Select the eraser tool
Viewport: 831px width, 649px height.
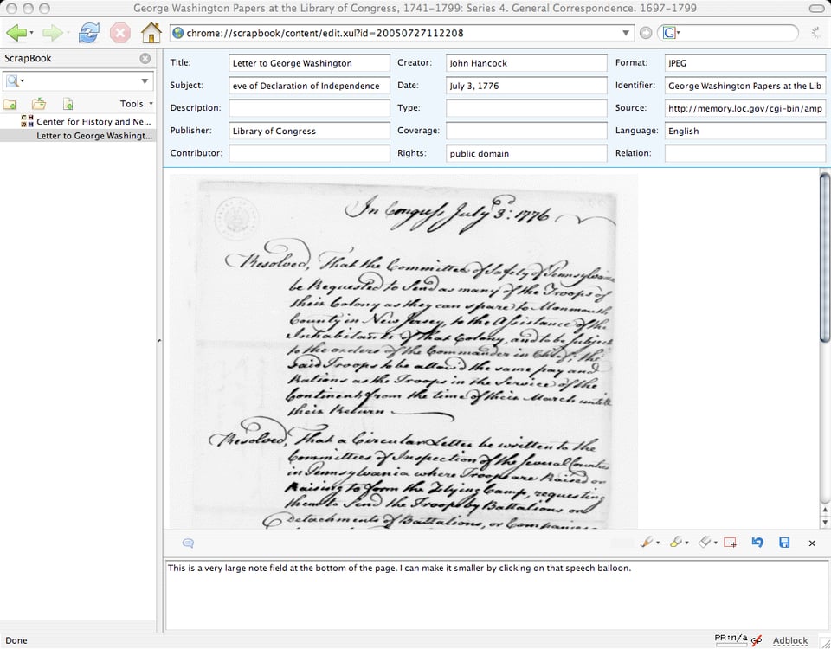705,543
